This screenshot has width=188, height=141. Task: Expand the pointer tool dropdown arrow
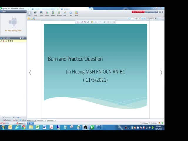coord(80,22)
